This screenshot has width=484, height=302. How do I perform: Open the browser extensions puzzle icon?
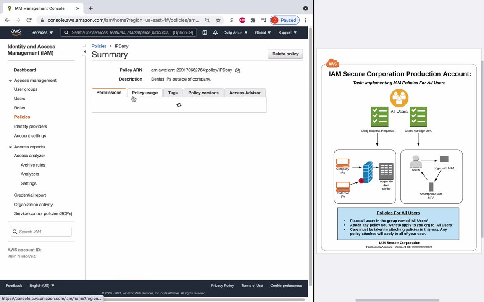(x=253, y=20)
